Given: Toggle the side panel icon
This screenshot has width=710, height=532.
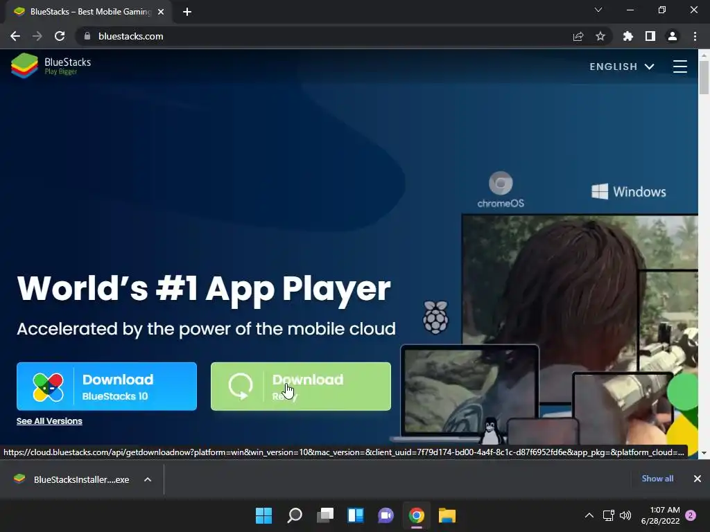Looking at the screenshot, I should point(650,36).
